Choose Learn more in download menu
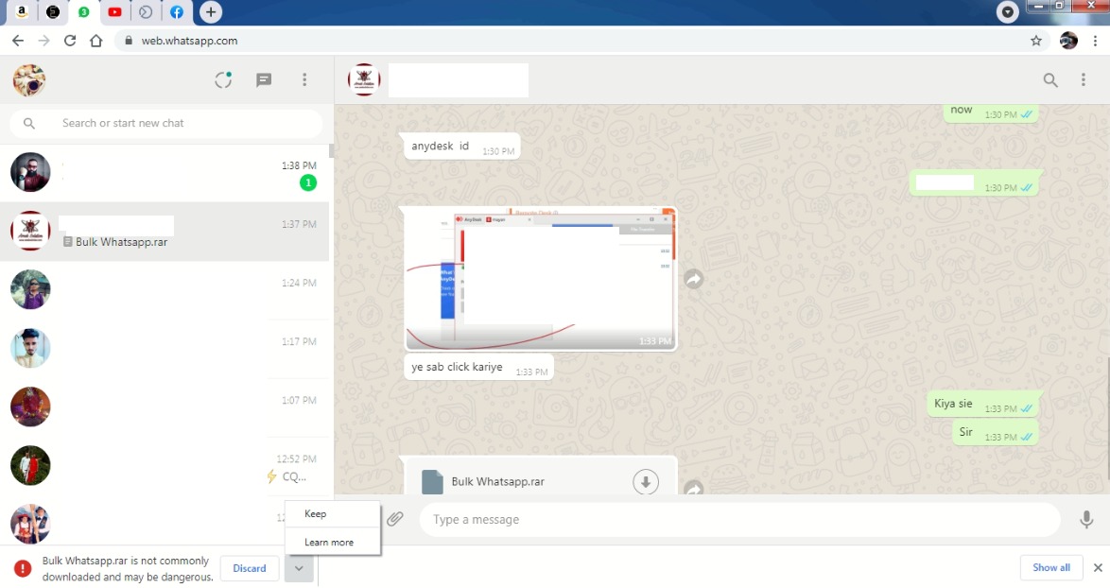1110x588 pixels. click(x=329, y=543)
